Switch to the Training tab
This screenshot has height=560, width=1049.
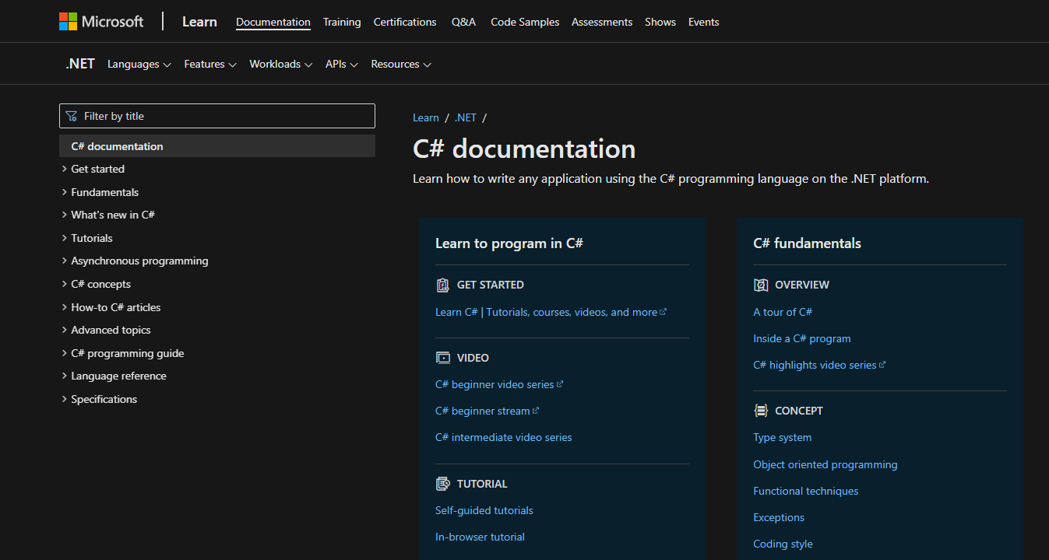tap(342, 22)
